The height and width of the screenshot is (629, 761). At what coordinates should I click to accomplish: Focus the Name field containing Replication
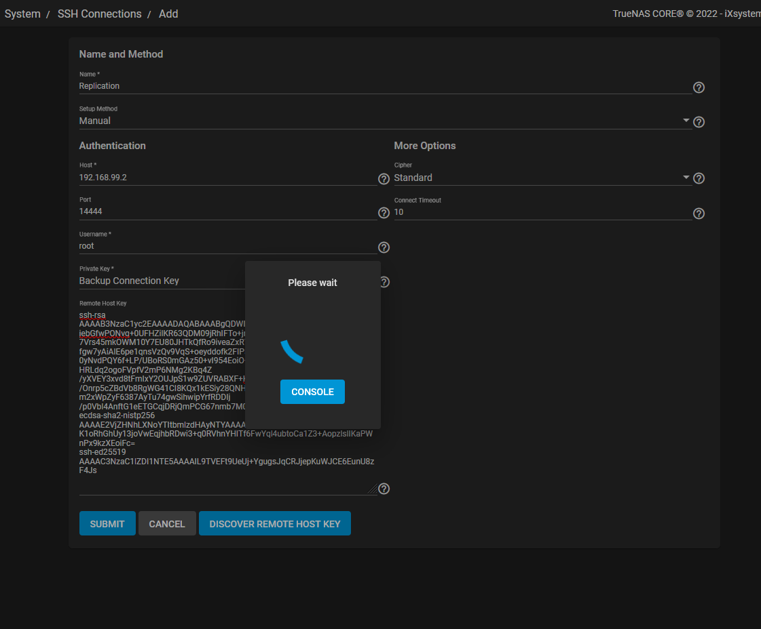pos(386,86)
